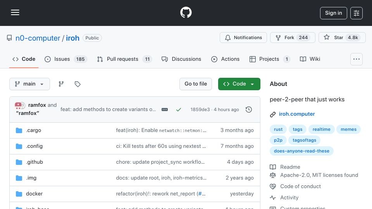
Task: Open commit 'feat(iroh): Enable netwatch::netmon'
Action: pyautogui.click(x=161, y=130)
